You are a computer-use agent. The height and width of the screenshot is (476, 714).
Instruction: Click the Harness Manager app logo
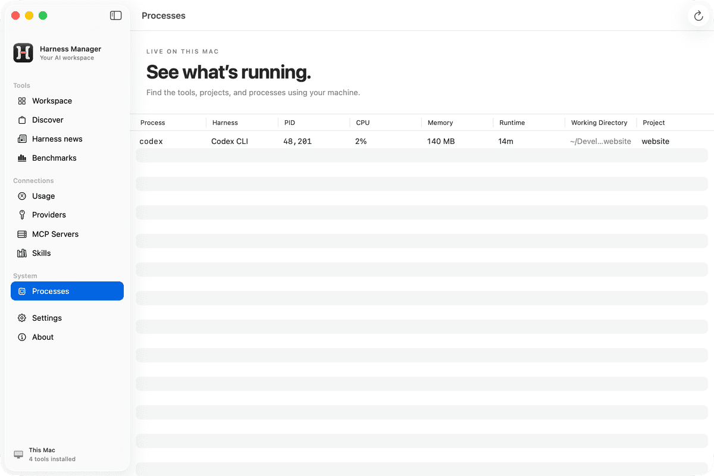(23, 53)
